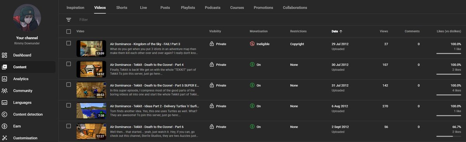Open visibility dropdown for Part 5 SUPER episode
Screen dimensions: 466x142
(x=218, y=85)
